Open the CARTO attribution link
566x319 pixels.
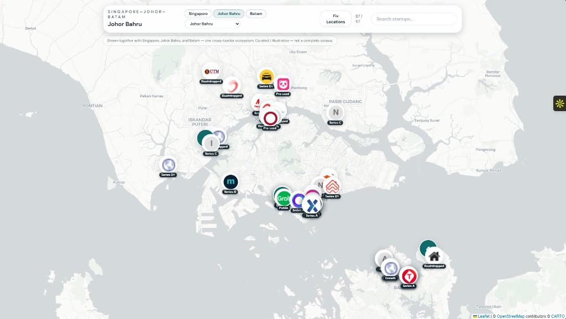pyautogui.click(x=558, y=316)
